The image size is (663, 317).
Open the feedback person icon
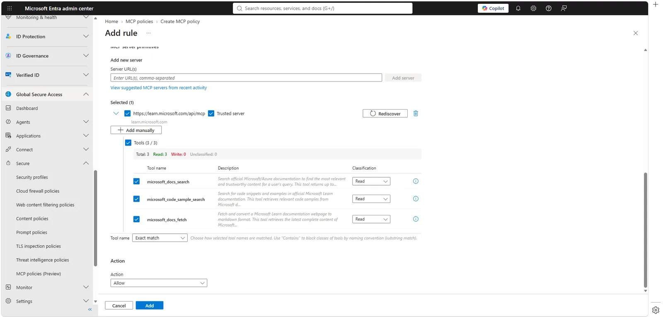point(564,8)
